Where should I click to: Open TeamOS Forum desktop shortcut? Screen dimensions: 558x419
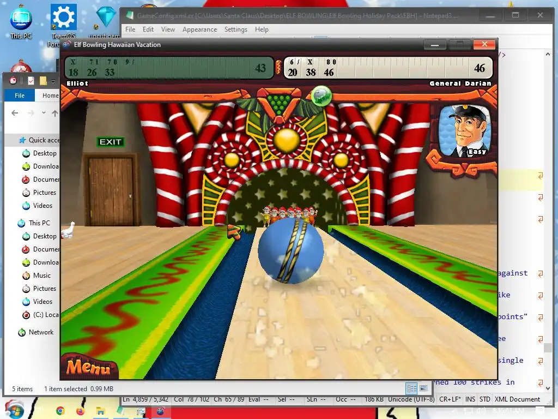click(63, 25)
